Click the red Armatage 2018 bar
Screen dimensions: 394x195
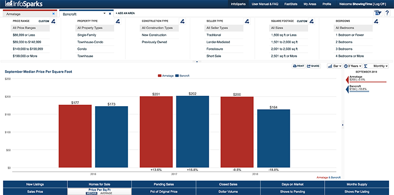[x=237, y=132]
